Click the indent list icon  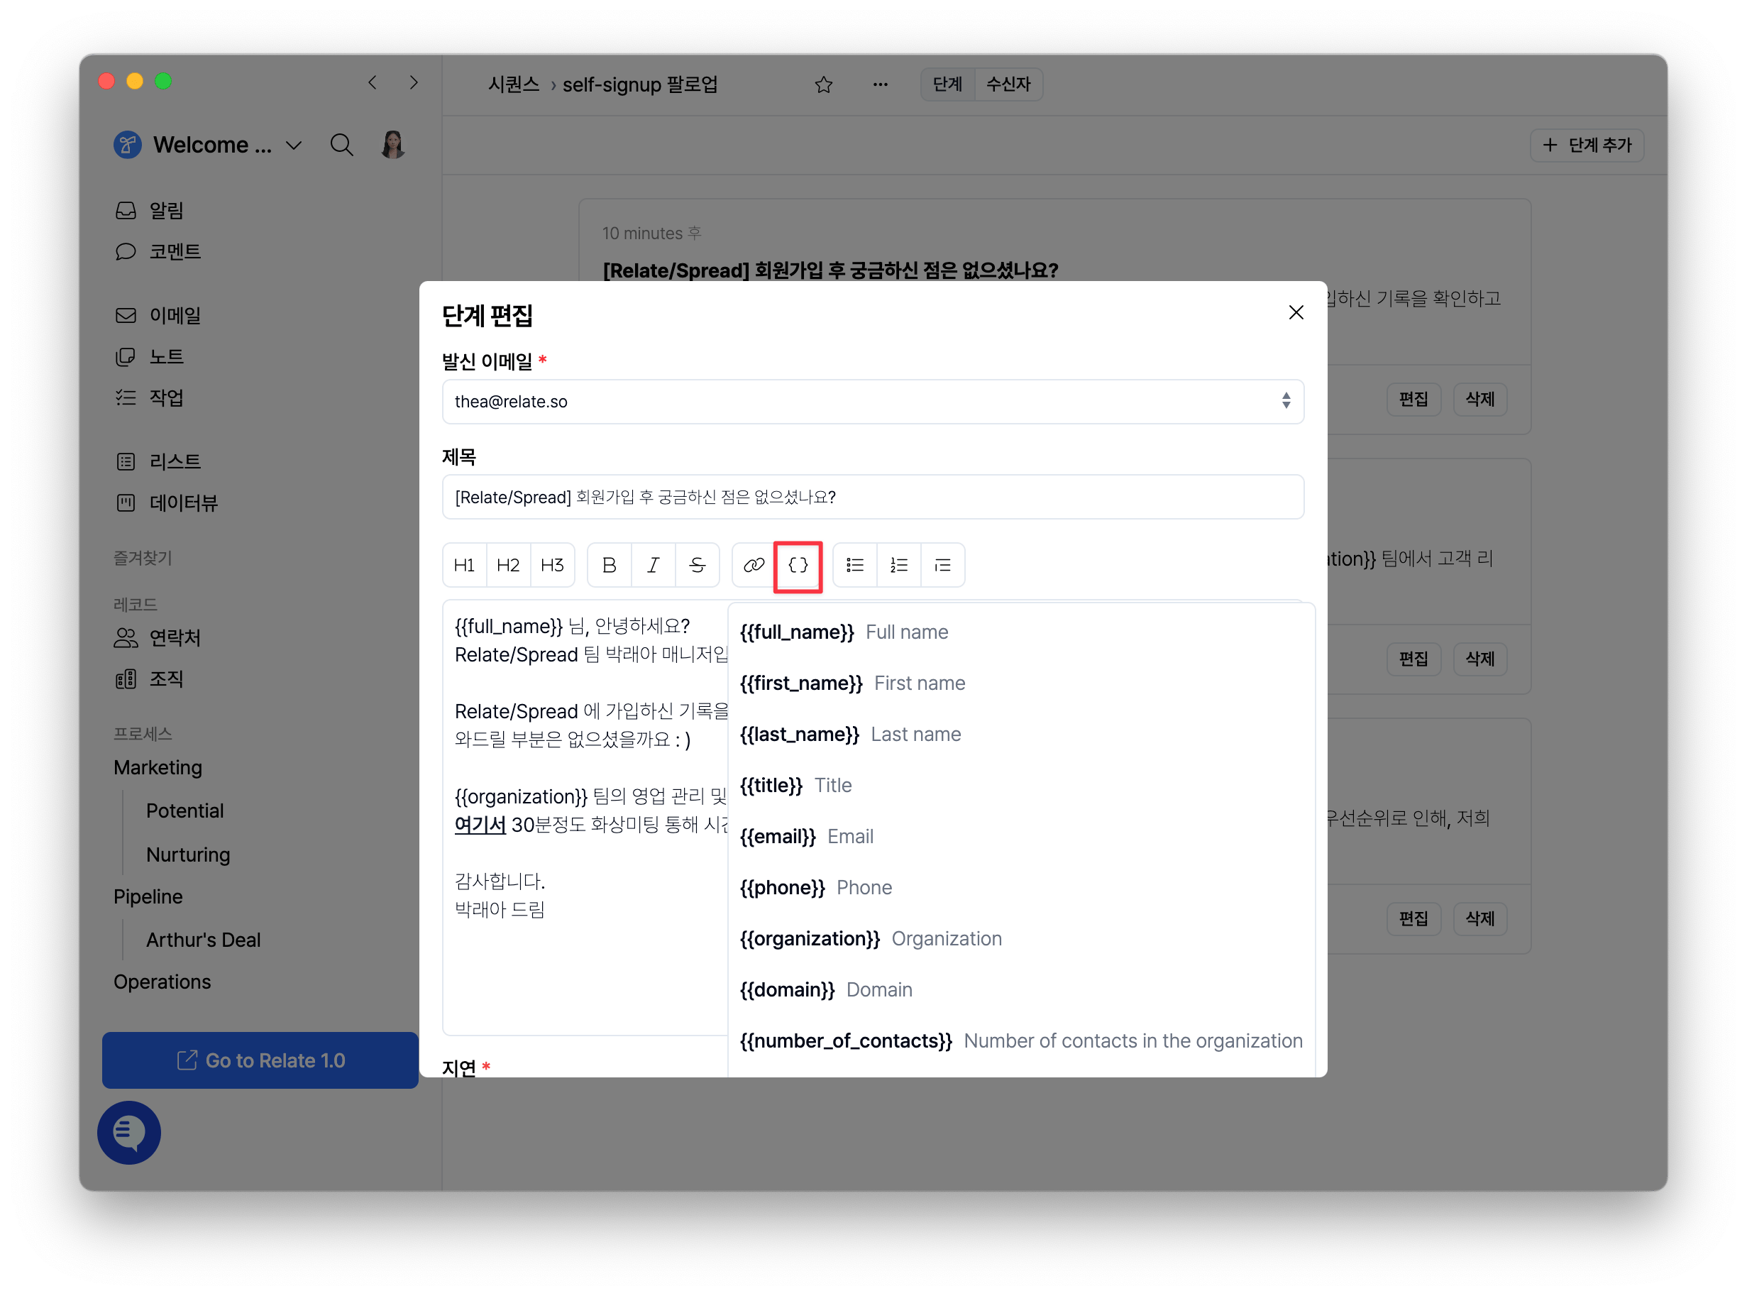pos(942,565)
